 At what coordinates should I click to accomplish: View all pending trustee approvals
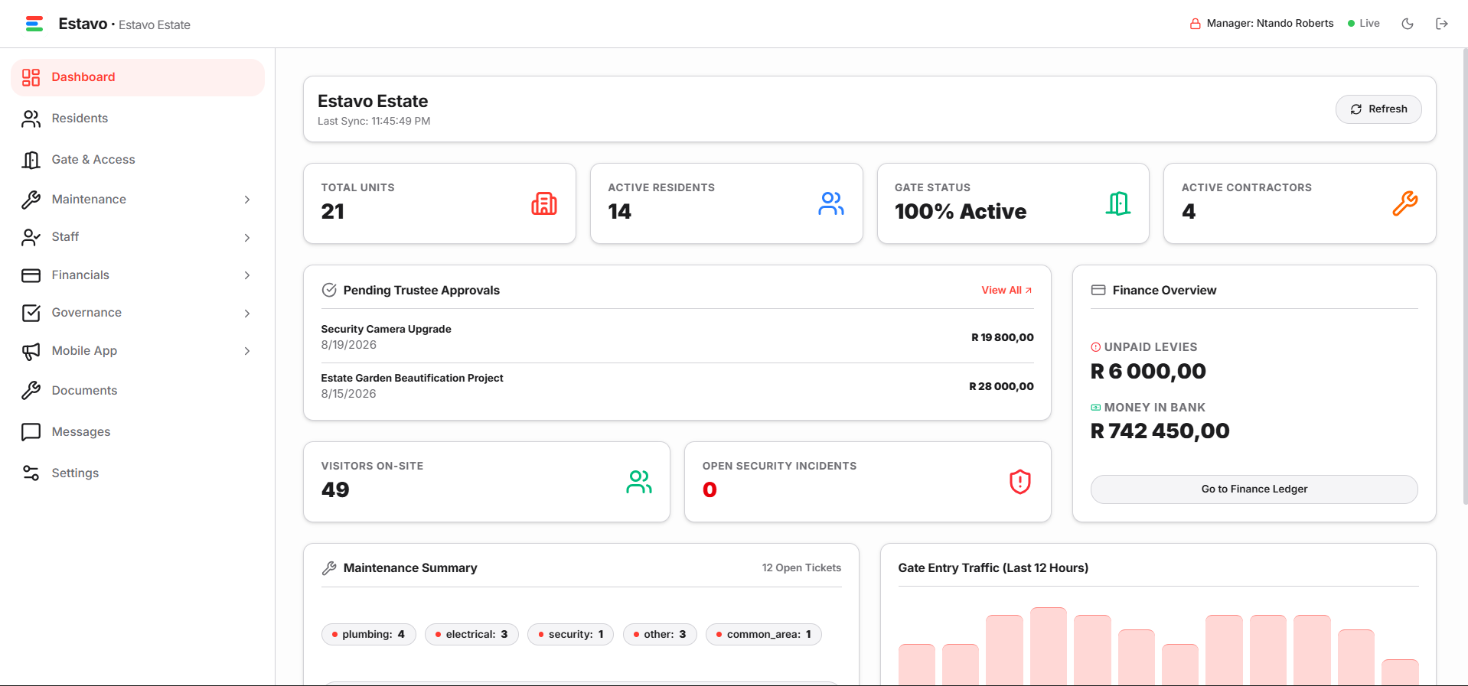coord(1006,291)
